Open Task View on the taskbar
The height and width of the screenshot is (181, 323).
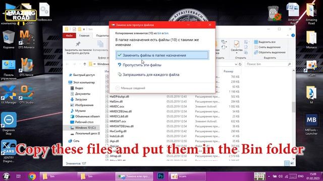tap(18, 176)
